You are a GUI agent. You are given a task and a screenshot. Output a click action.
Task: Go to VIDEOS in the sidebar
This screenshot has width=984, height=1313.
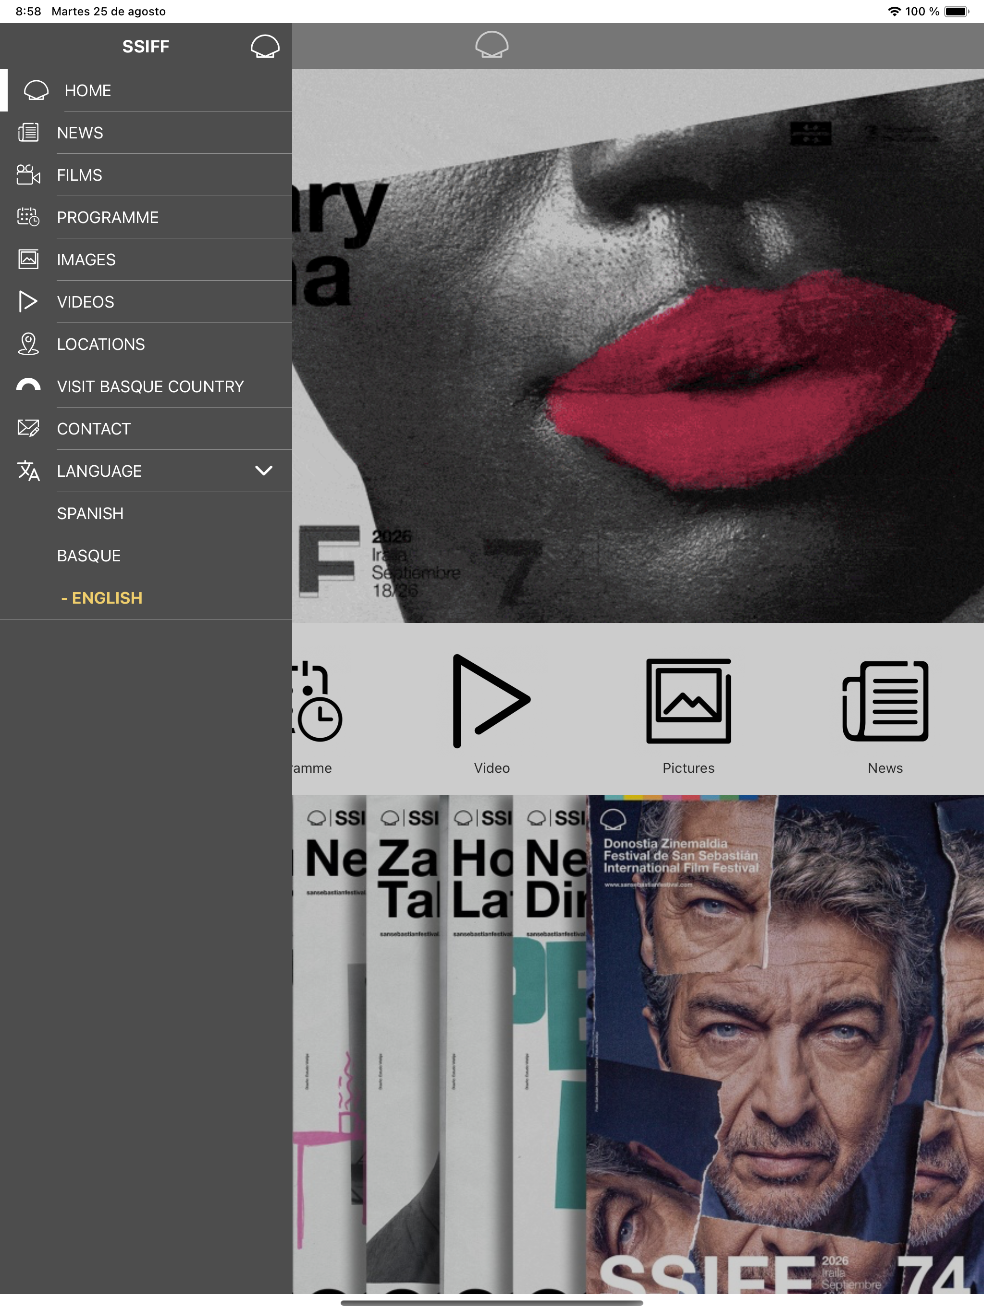[x=146, y=302]
